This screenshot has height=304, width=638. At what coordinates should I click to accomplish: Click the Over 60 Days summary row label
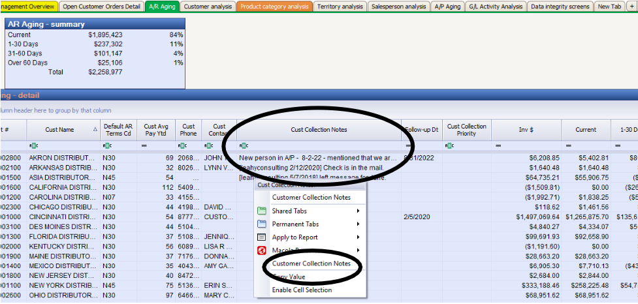pyautogui.click(x=27, y=63)
